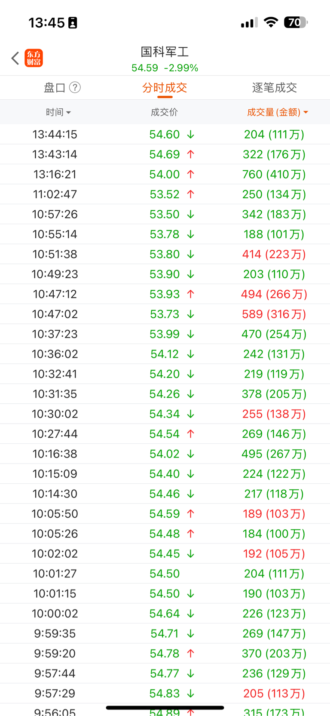The width and height of the screenshot is (330, 716).
Task: Tap the 54.59 -2.99% price line
Action: (x=165, y=68)
